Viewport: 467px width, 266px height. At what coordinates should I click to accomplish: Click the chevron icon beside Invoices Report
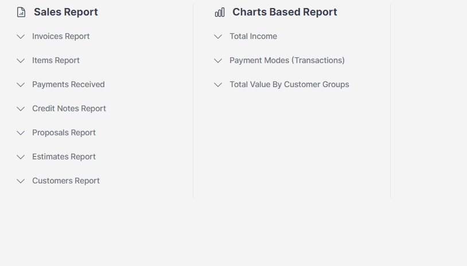21,37
